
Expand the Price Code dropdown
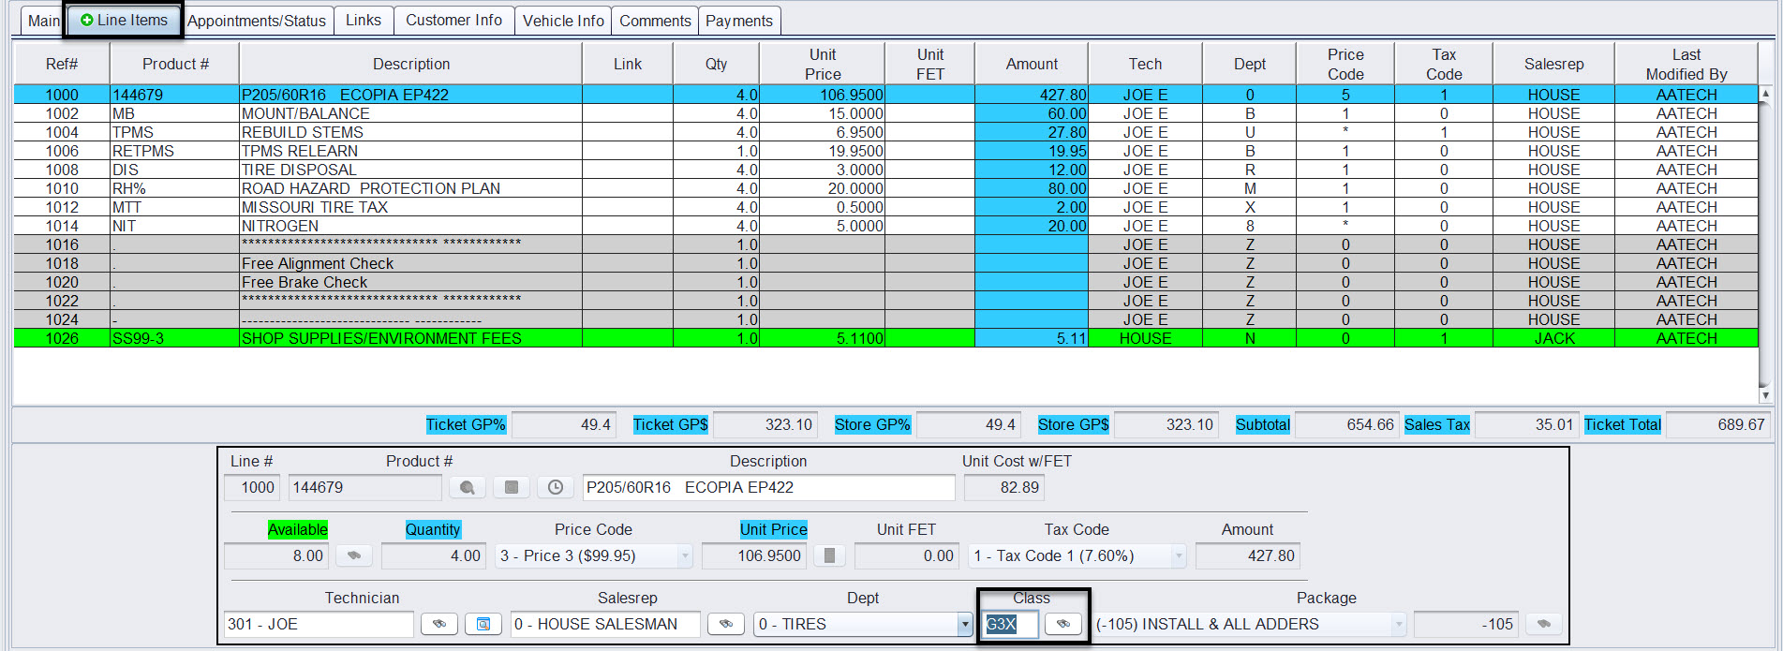(685, 555)
